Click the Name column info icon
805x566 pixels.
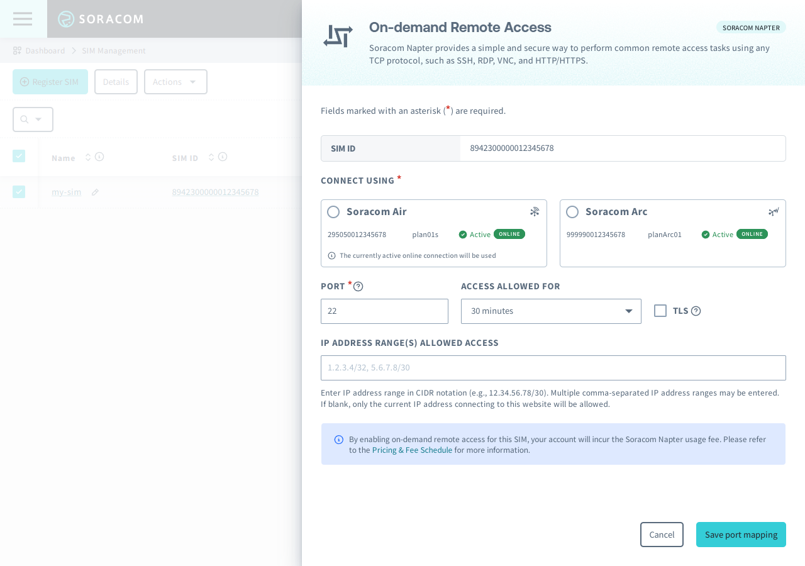coord(99,157)
